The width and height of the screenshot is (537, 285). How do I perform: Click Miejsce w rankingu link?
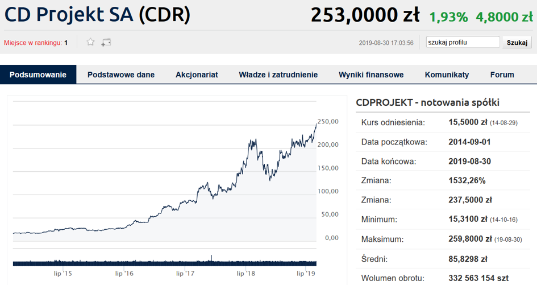click(33, 43)
